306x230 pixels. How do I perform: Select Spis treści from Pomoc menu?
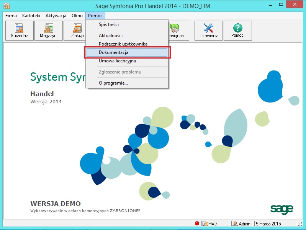[x=127, y=24]
